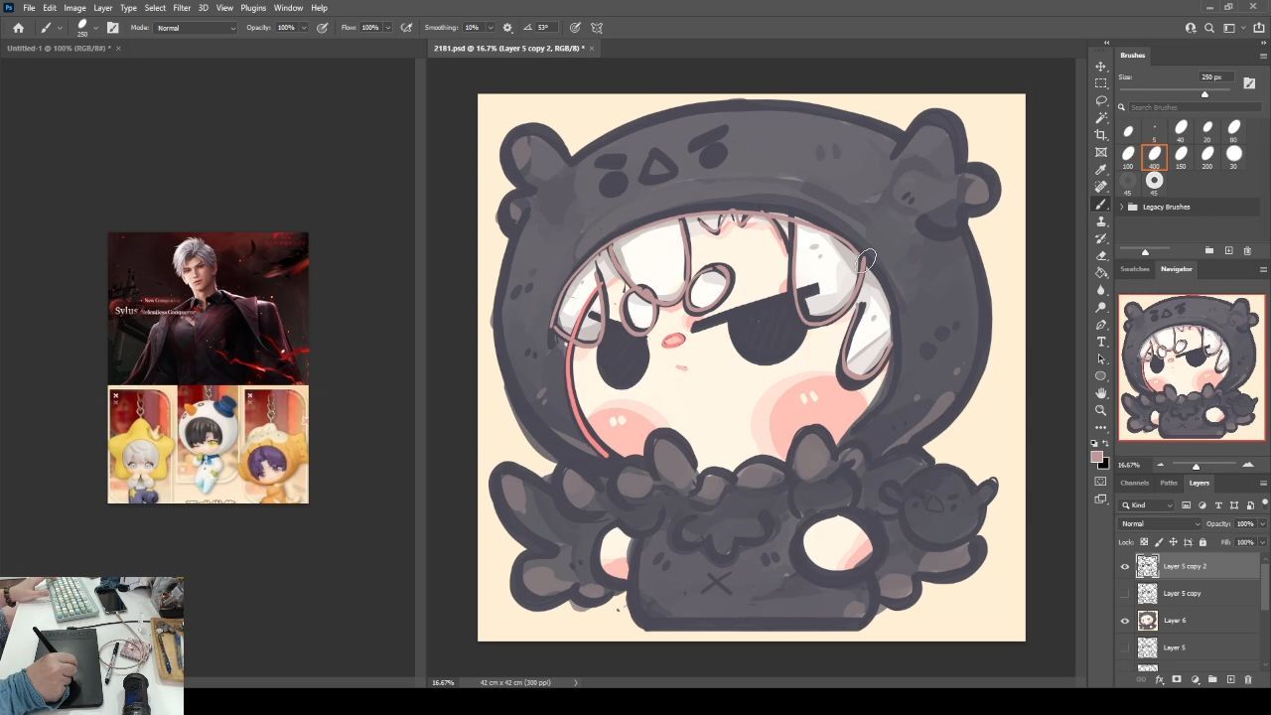Select the Lasso tool
This screenshot has width=1271, height=715.
point(1101,100)
